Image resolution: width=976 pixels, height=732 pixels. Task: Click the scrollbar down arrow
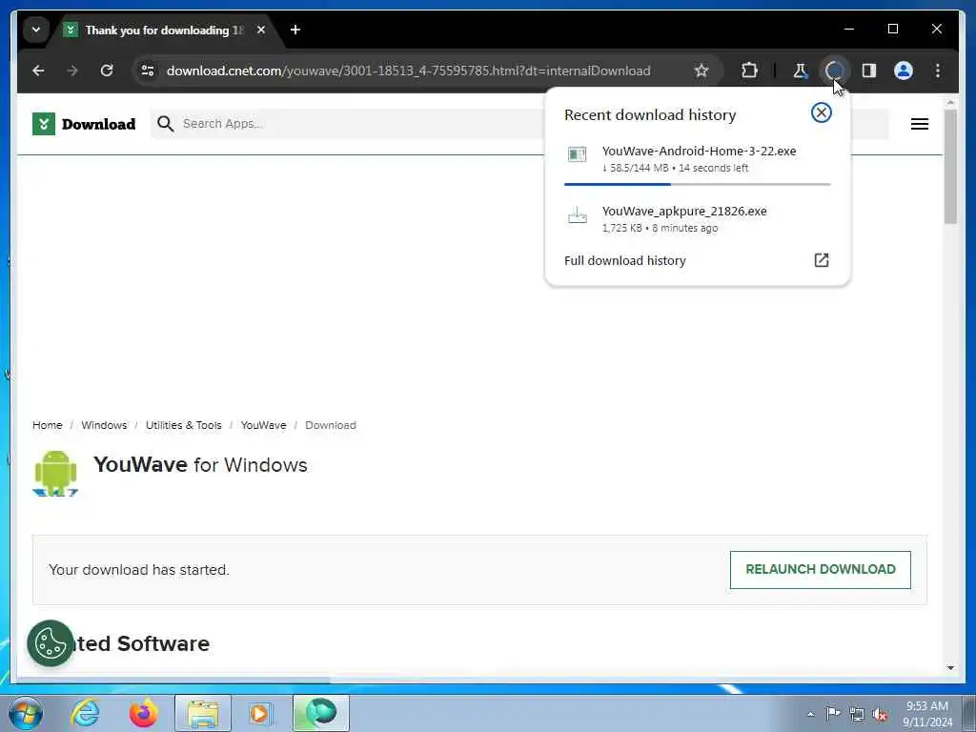(950, 668)
